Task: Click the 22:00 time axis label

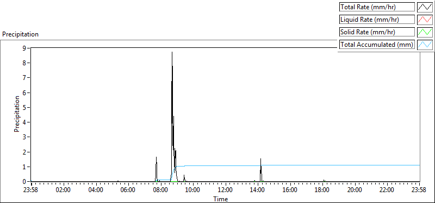Action: pos(387,190)
